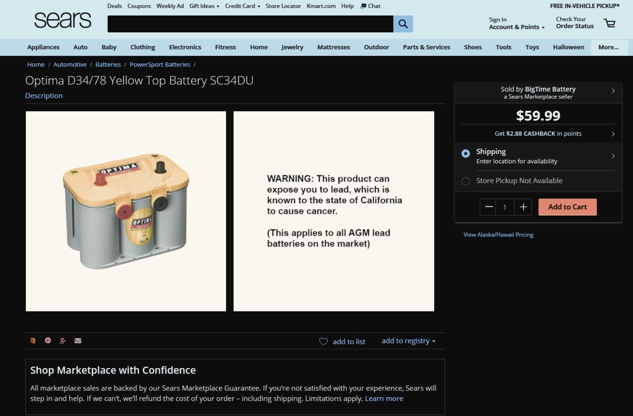Screen dimensions: 633x416
Task: Open the Parts & Services category
Action: (x=427, y=47)
